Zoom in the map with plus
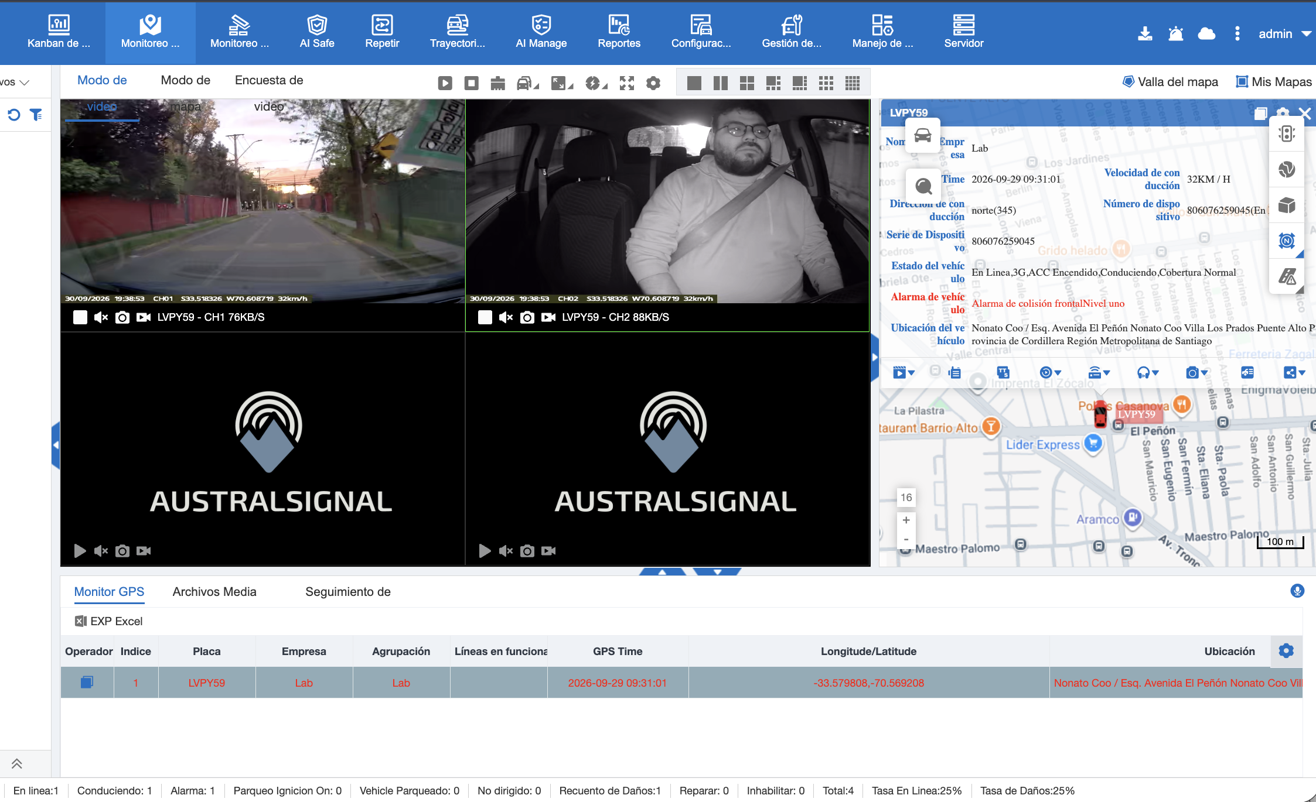 tap(906, 520)
